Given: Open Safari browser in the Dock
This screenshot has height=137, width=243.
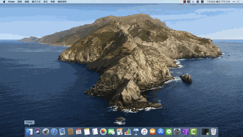Looking at the screenshot, I should 54,132.
